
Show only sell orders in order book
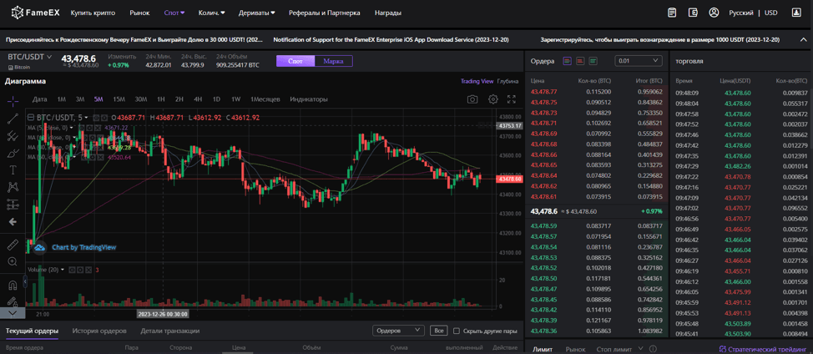(580, 61)
